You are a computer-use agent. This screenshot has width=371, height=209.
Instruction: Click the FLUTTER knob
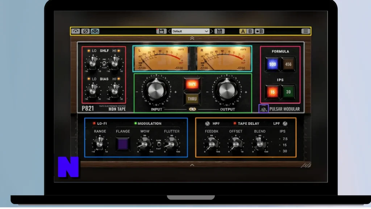pyautogui.click(x=171, y=144)
